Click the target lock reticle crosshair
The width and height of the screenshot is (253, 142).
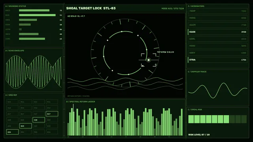click(x=149, y=60)
